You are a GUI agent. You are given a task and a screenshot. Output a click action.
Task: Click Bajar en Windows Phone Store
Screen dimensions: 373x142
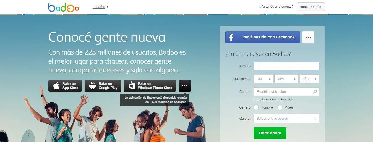click(150, 86)
